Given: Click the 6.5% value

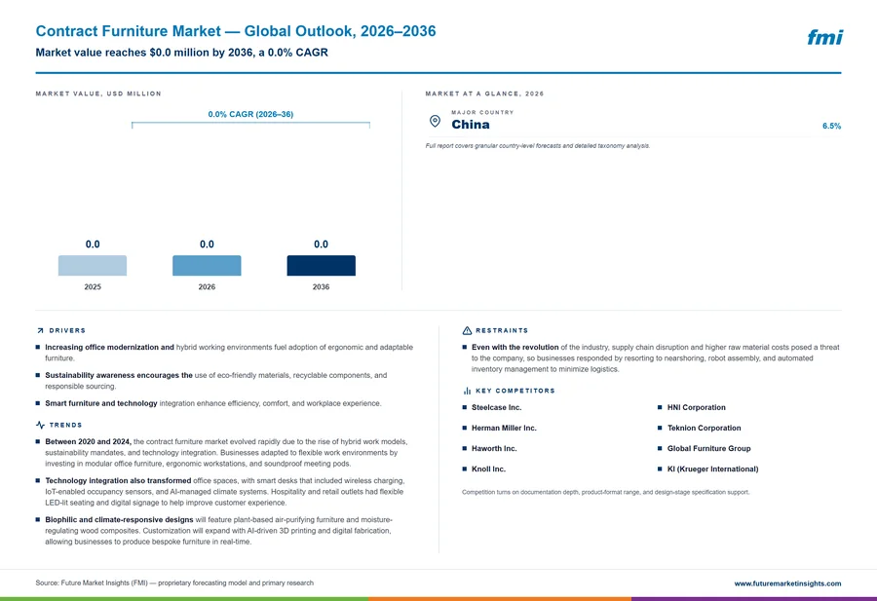Looking at the screenshot, I should click(x=832, y=126).
